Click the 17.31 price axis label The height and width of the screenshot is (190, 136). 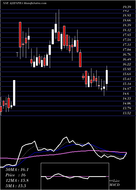[127, 45]
